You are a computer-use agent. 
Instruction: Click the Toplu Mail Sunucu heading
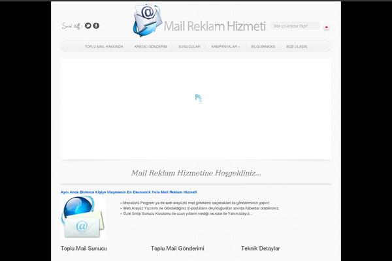84,248
